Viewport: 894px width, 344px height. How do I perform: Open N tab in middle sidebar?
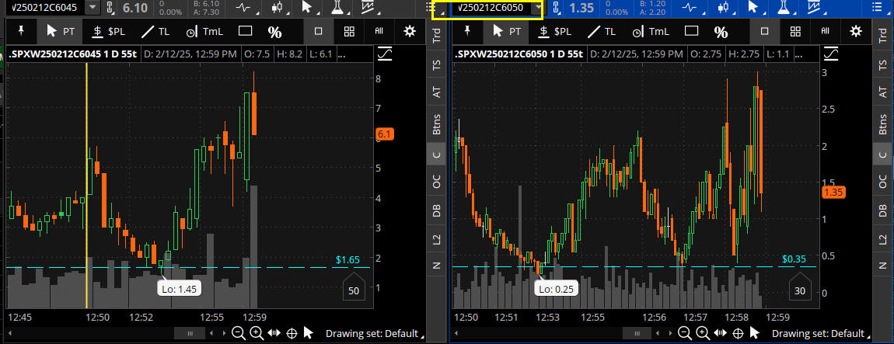[x=437, y=265]
